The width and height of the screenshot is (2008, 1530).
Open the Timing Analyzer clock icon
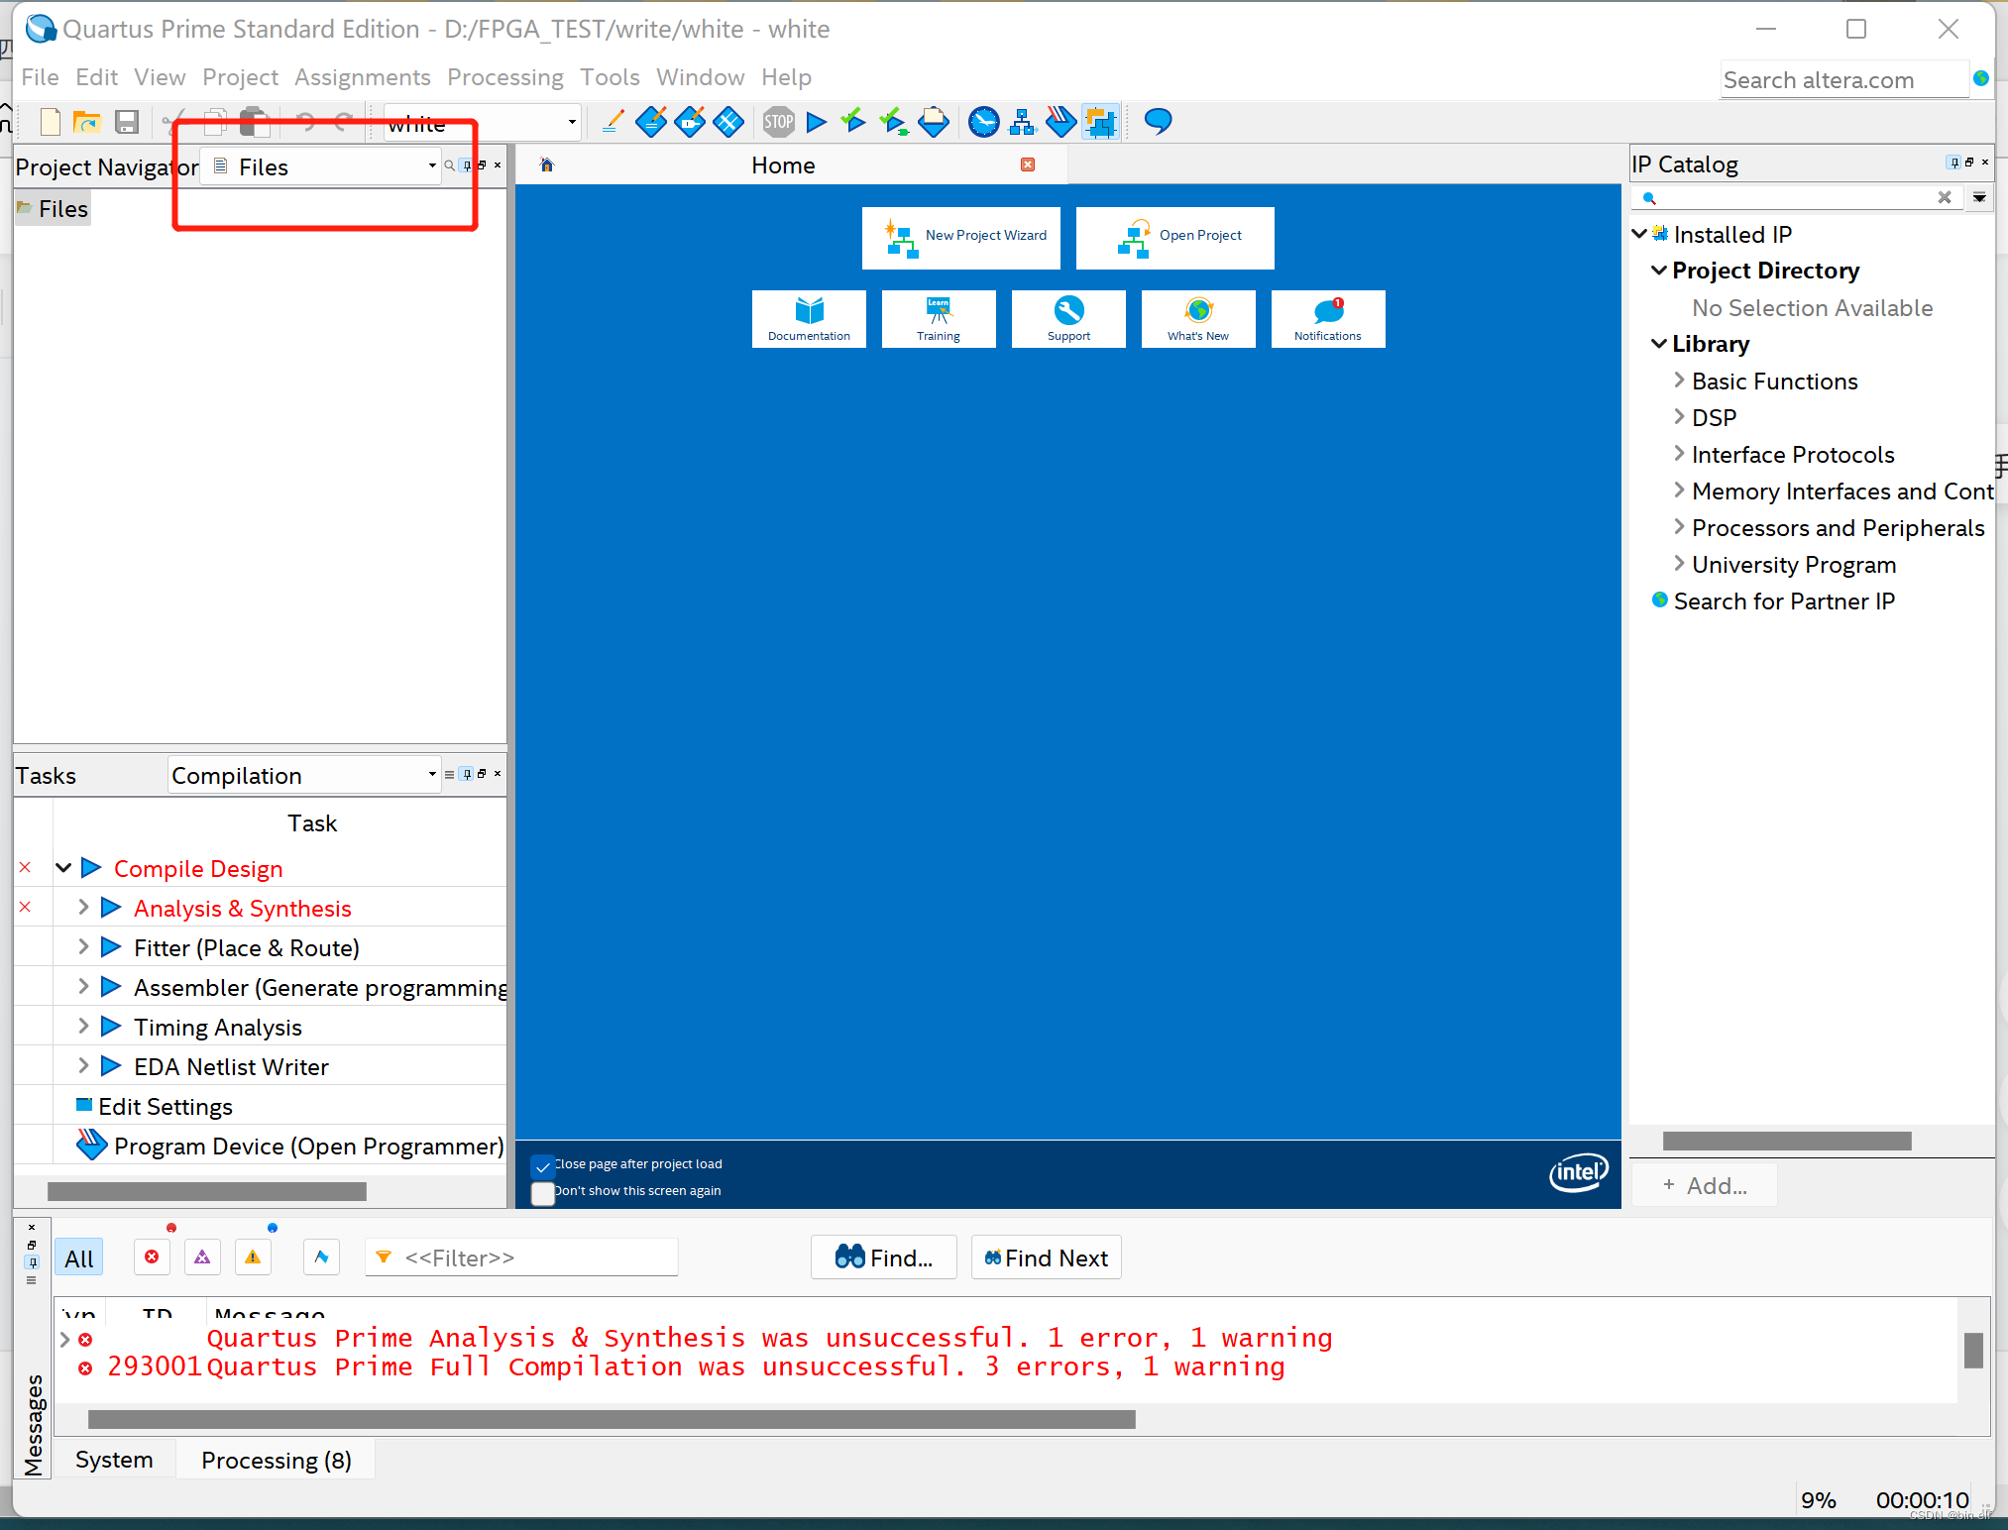coord(983,122)
